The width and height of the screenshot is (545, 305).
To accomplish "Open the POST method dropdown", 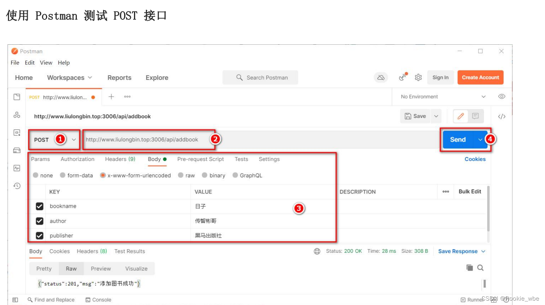I will coord(54,140).
